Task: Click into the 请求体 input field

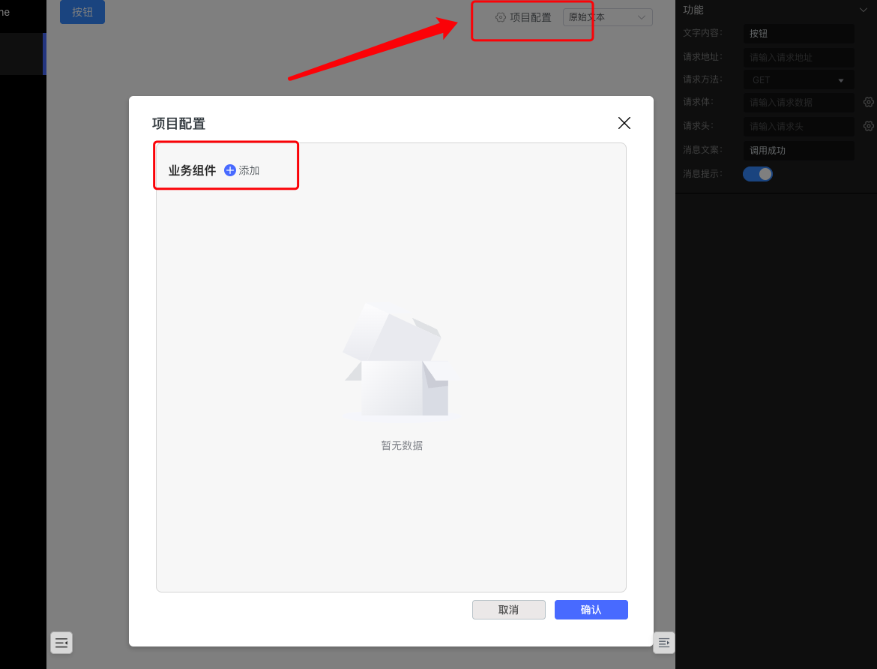Action: coord(798,103)
